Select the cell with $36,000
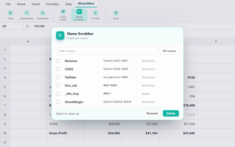Screen dimensions: 235x147 coord(103,133)
